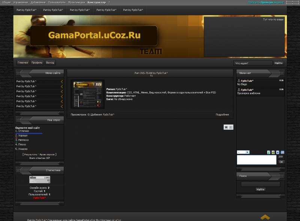Click the BB-code B icon in mini-chat
Screen dimensions: 300x221
coord(277,152)
